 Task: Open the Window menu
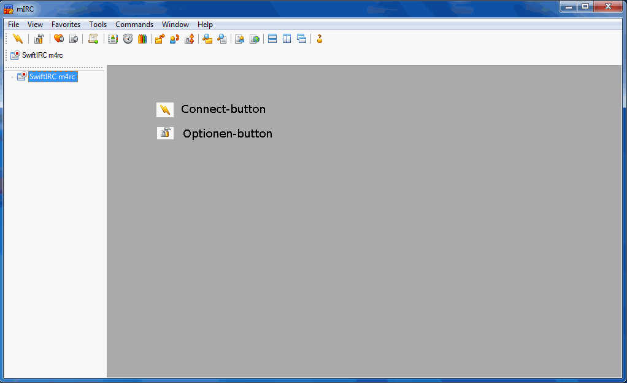point(175,25)
